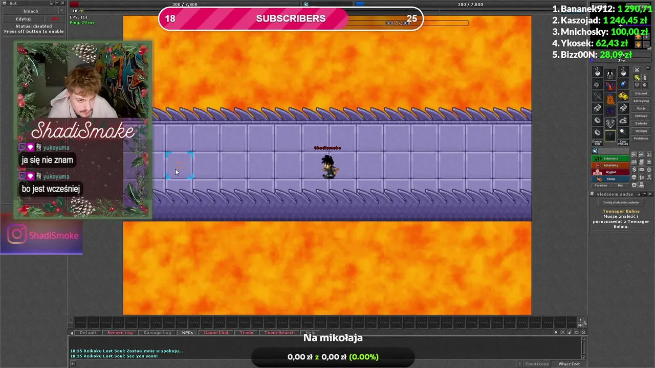
Task: Click the blue bird icon above Zdolnosci
Action: pos(595,151)
